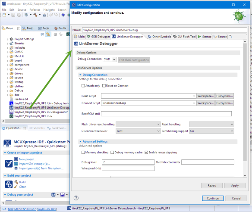The width and height of the screenshot is (252, 212).
Task: Collapse the Advanced Settings section
Action: [80, 141]
